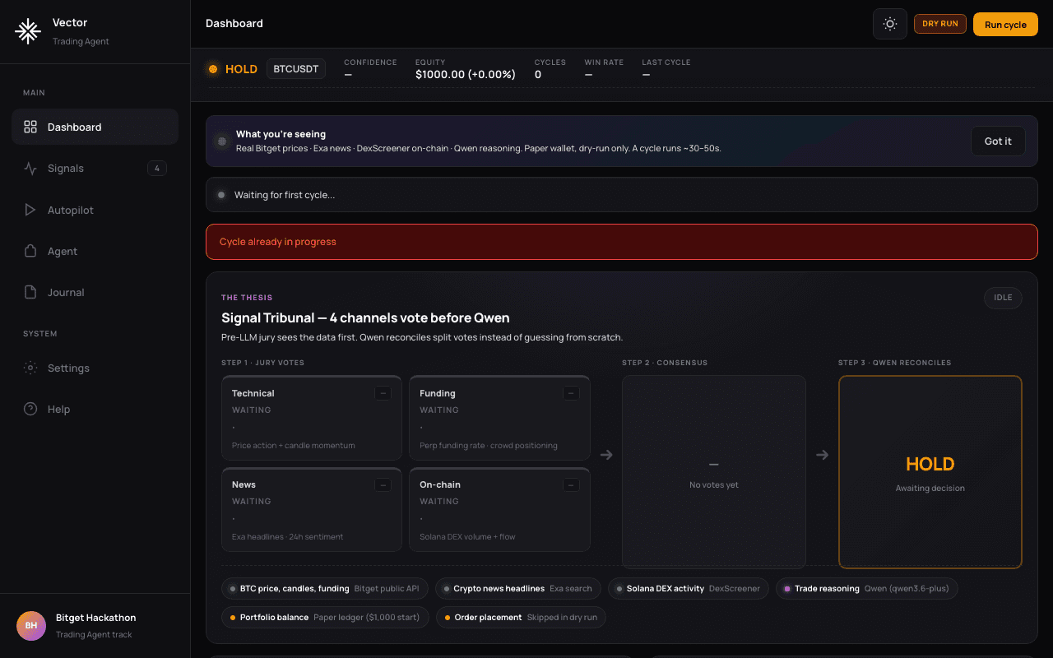Open the Settings page

tap(95, 368)
